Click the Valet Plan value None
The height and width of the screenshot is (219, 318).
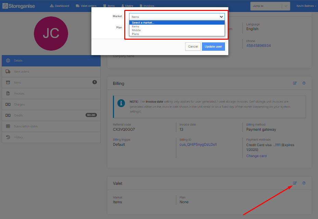pyautogui.click(x=184, y=202)
